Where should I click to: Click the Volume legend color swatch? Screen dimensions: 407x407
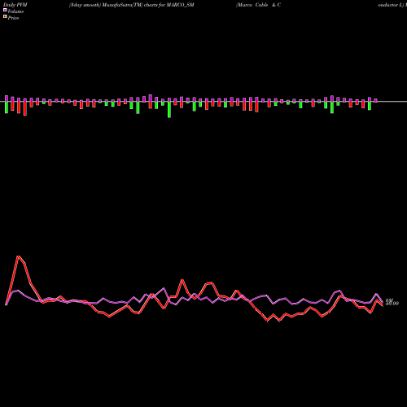pos(5,10)
